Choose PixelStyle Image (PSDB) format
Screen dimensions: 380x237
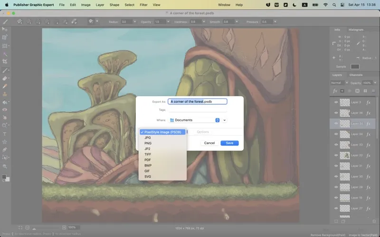[162, 132]
